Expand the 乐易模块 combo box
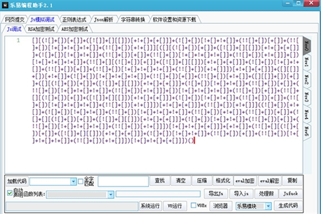This screenshot has height=214, width=321. click(268, 206)
